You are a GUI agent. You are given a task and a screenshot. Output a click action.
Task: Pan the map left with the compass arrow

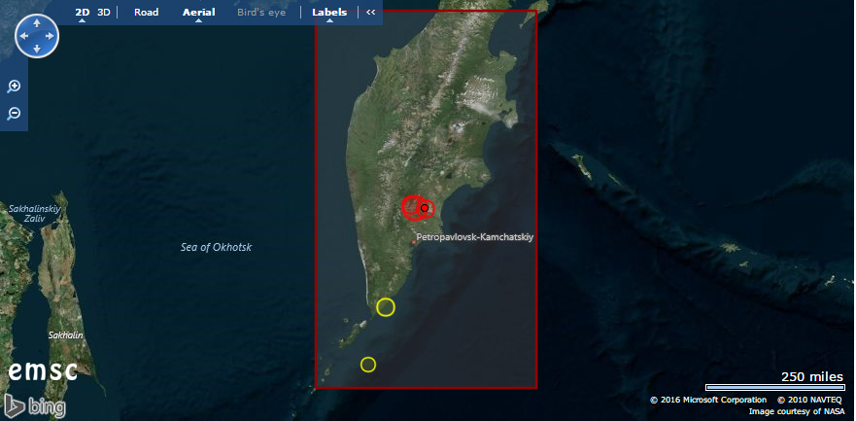click(x=24, y=37)
